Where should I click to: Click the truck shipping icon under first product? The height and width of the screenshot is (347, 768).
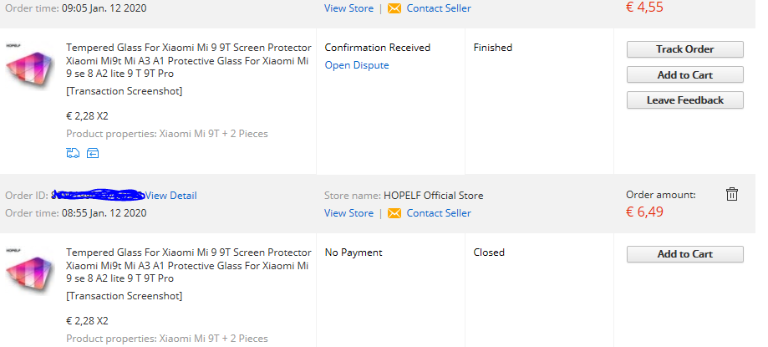coord(73,153)
